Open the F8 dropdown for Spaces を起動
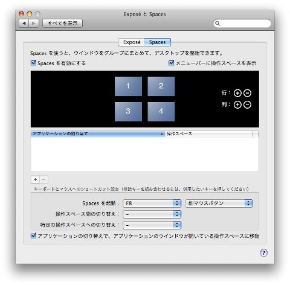The height and width of the screenshot is (285, 290). (x=152, y=203)
